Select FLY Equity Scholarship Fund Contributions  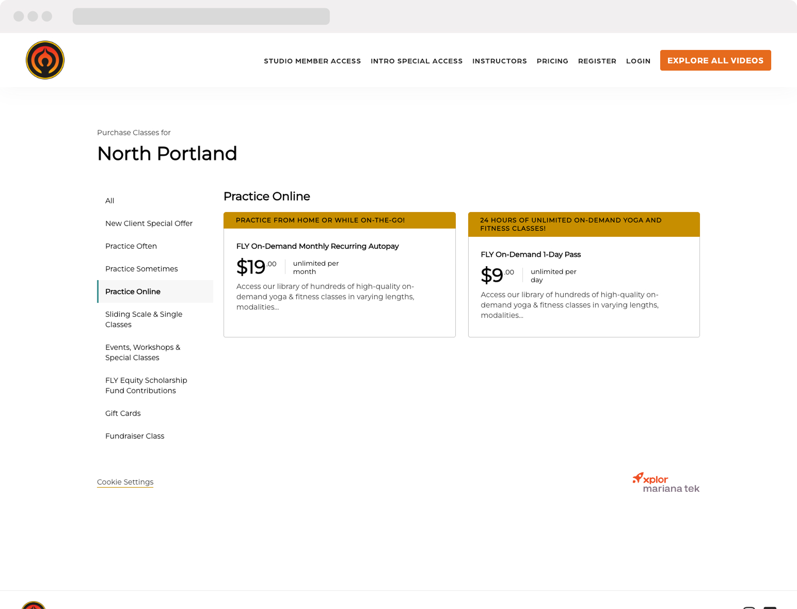click(146, 385)
